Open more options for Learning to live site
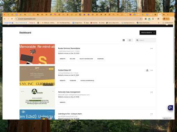 click(x=152, y=114)
